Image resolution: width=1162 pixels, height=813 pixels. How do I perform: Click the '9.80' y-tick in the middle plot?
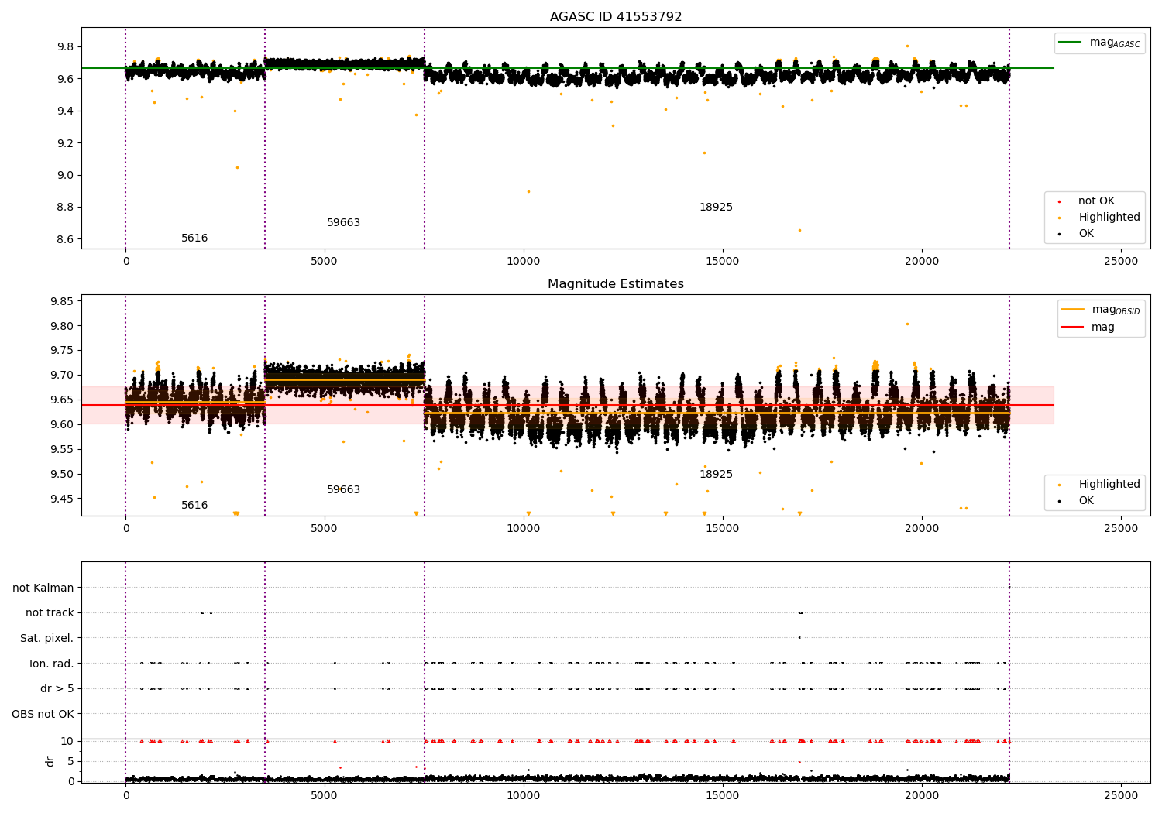(62, 326)
